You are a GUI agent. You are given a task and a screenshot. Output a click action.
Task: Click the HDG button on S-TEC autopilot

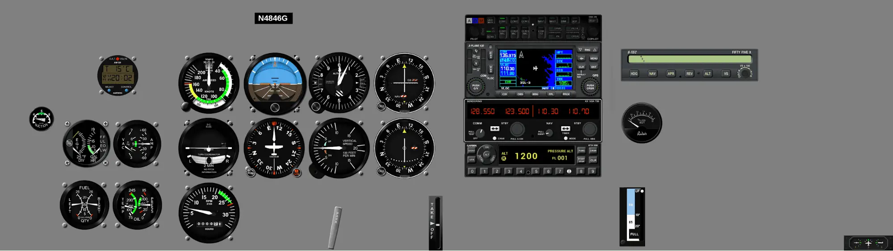pos(634,74)
